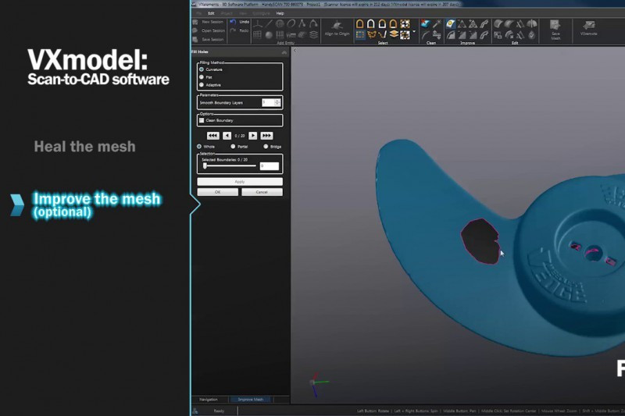Image resolution: width=625 pixels, height=416 pixels.
Task: Click Open Session in the toolbar
Action: [209, 30]
